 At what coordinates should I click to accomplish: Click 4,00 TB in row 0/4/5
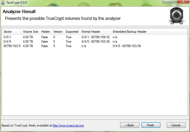[x=28, y=42]
